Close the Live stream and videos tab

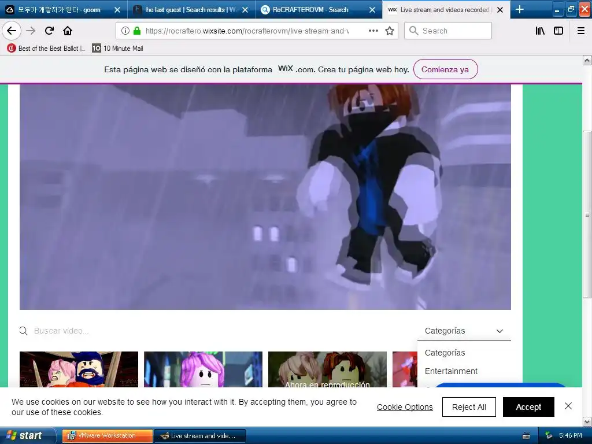point(500,10)
